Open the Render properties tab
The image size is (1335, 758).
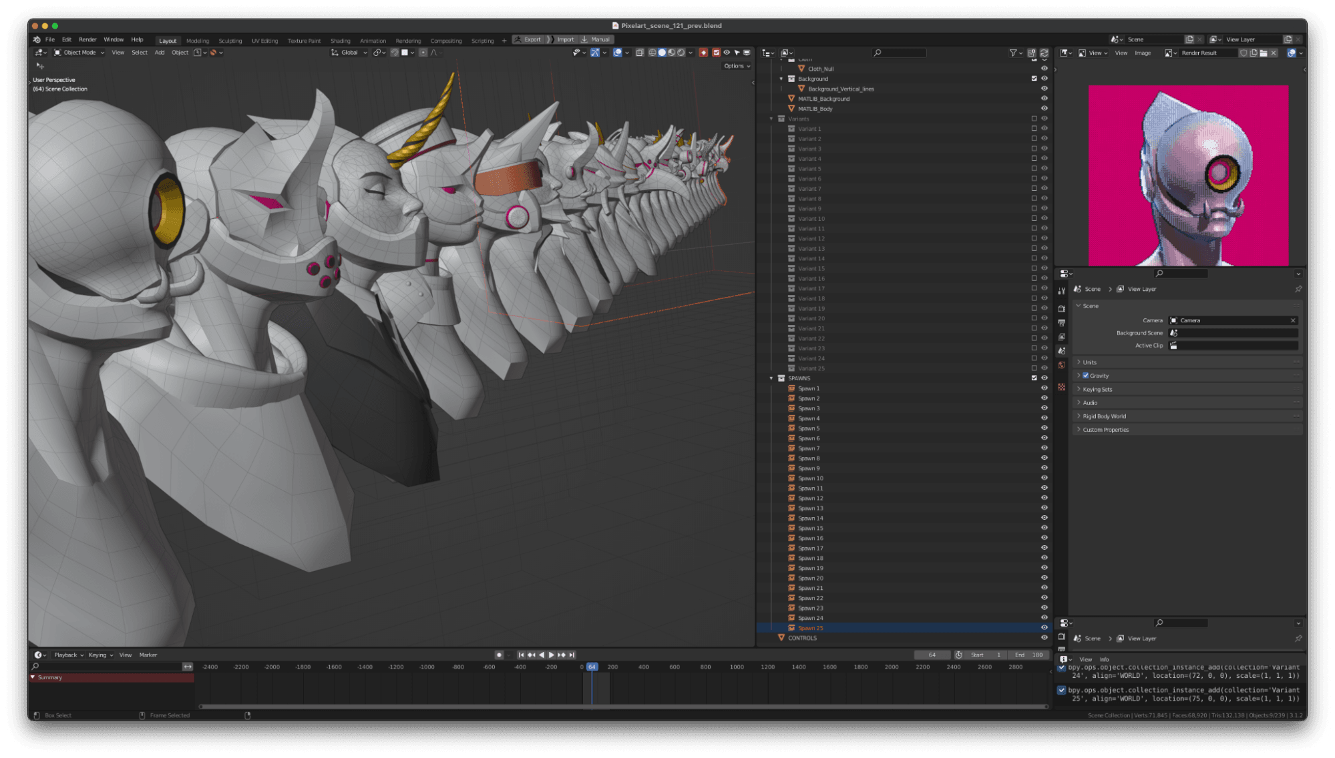(x=1062, y=309)
